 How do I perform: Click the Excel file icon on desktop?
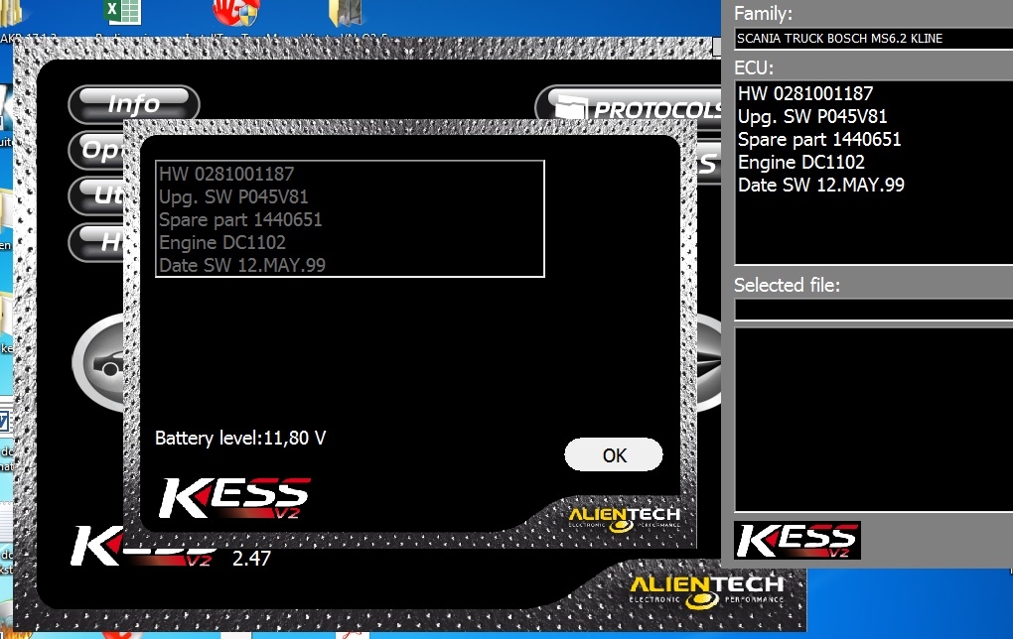pyautogui.click(x=122, y=12)
